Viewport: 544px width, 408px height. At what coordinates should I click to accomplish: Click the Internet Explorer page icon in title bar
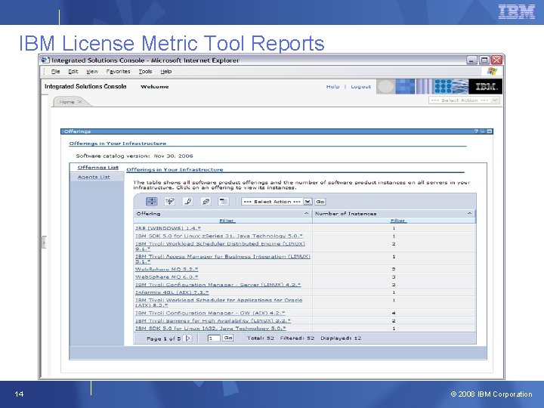[x=45, y=60]
